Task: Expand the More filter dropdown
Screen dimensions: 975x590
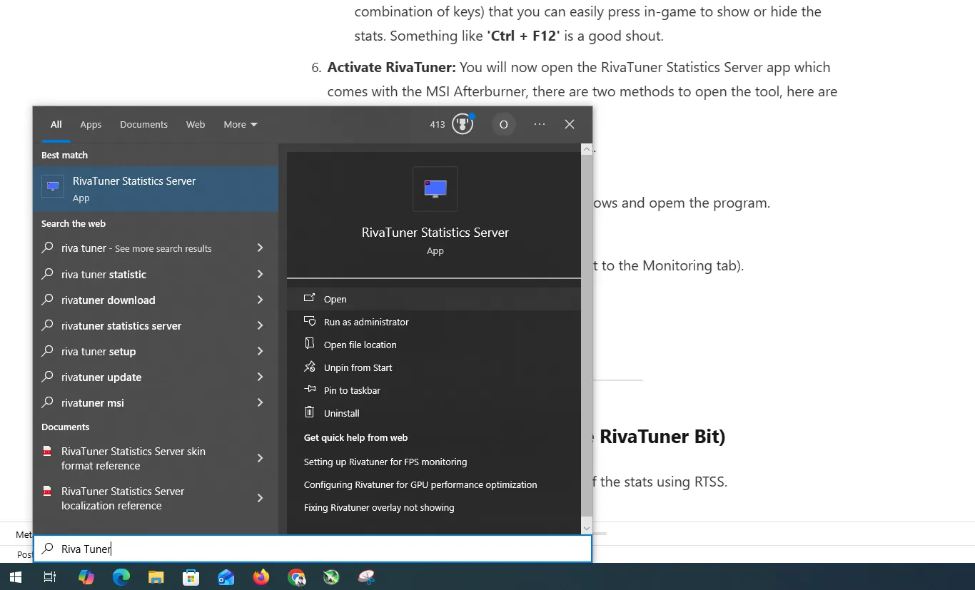Action: pos(240,124)
